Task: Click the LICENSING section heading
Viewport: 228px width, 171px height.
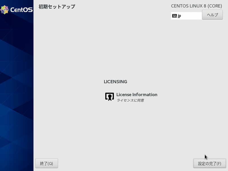Action: pyautogui.click(x=116, y=82)
